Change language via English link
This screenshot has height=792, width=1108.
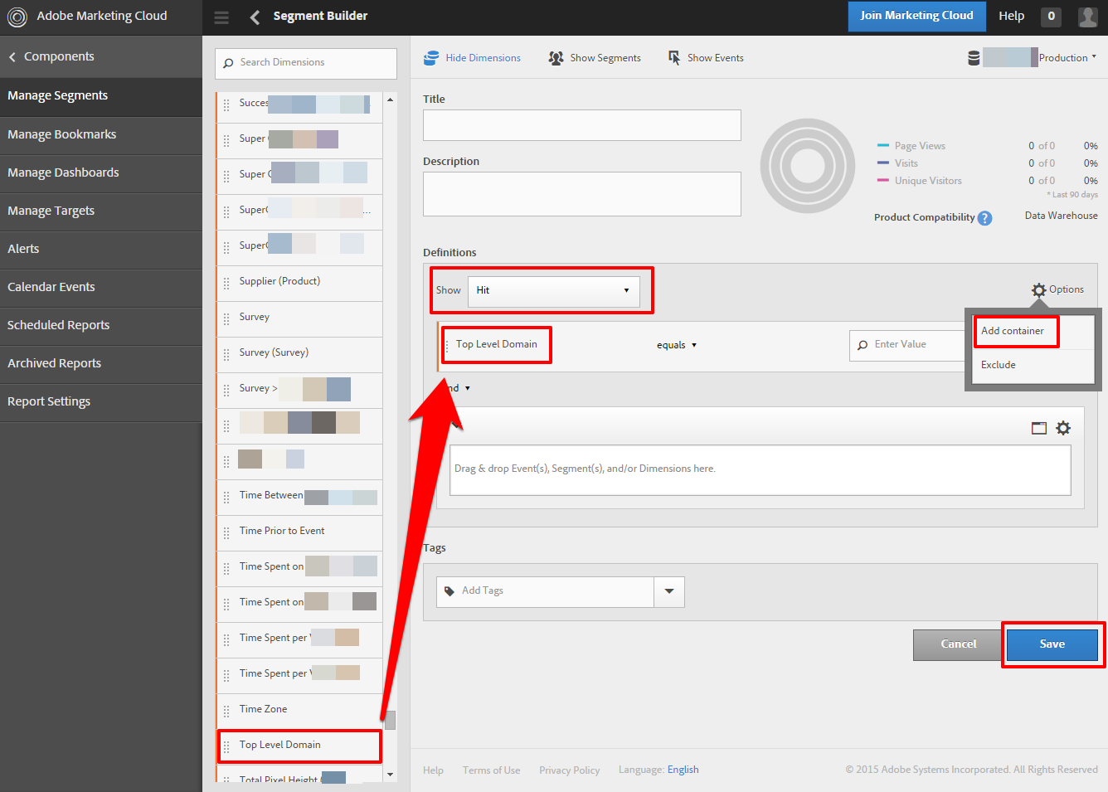(683, 770)
